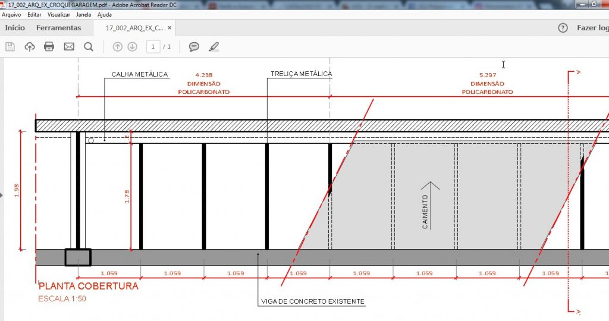The height and width of the screenshot is (321, 609).
Task: Click the 5.297 dimension value
Action: pyautogui.click(x=488, y=75)
